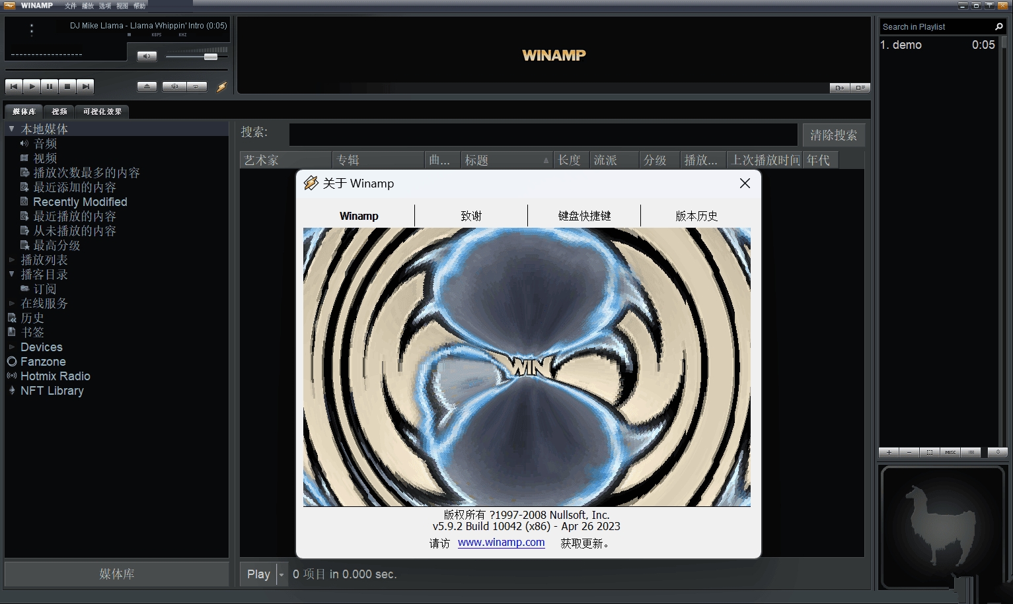The image size is (1013, 604).
Task: Open the Play button dropdown arrow
Action: click(x=281, y=574)
